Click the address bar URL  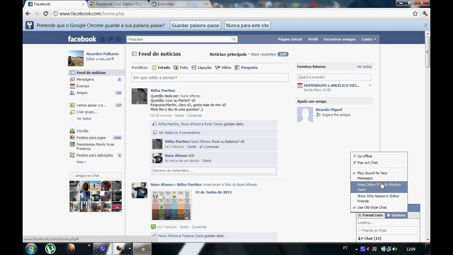(92, 13)
